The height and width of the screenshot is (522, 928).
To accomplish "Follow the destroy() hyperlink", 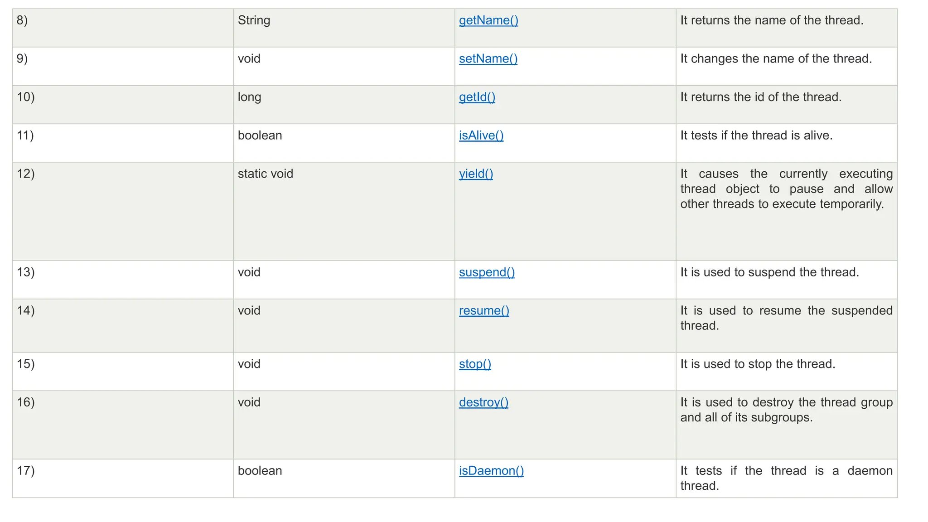I will [483, 402].
